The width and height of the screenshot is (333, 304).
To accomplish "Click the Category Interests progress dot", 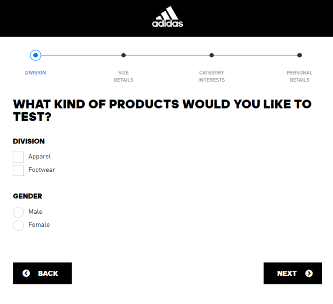I will pyautogui.click(x=211, y=55).
